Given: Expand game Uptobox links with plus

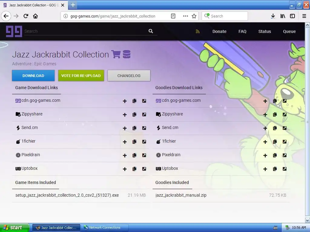Looking at the screenshot, I should [124, 169].
